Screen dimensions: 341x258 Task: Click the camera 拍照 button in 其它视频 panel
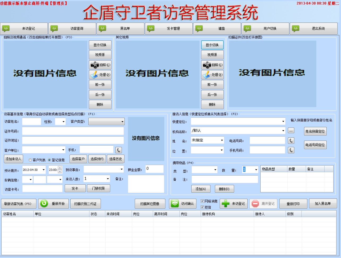click(x=212, y=65)
